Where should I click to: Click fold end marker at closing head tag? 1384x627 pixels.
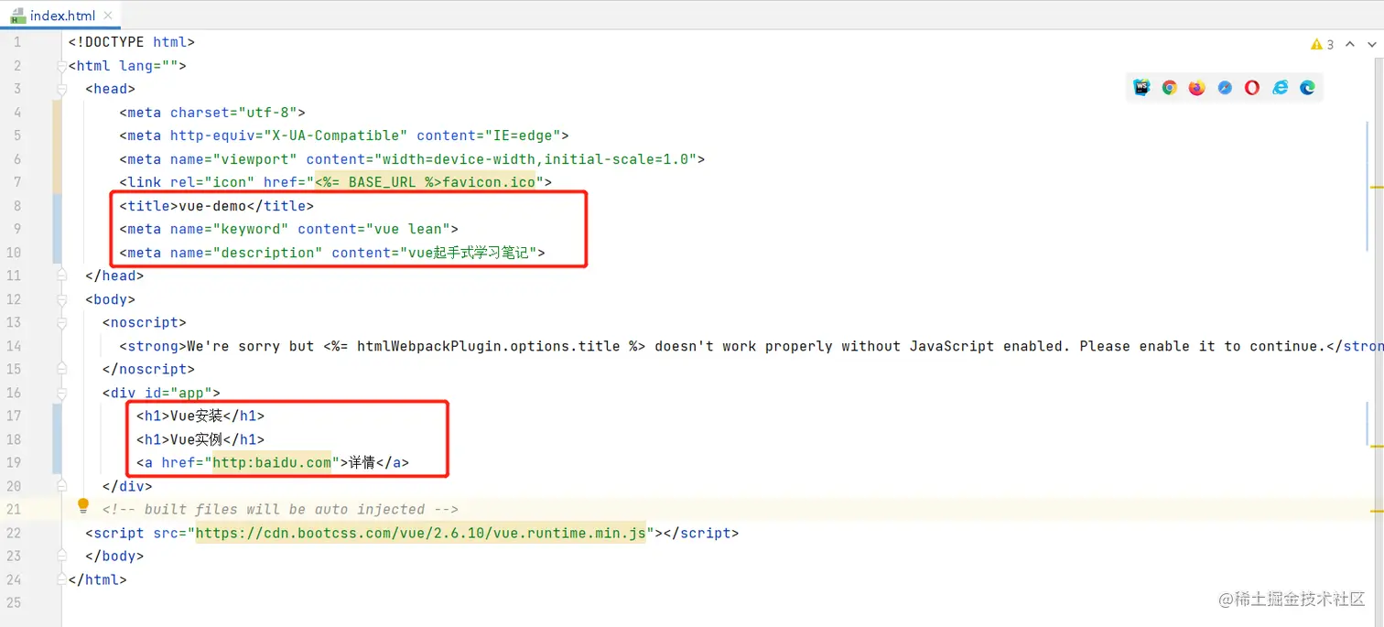pos(62,276)
